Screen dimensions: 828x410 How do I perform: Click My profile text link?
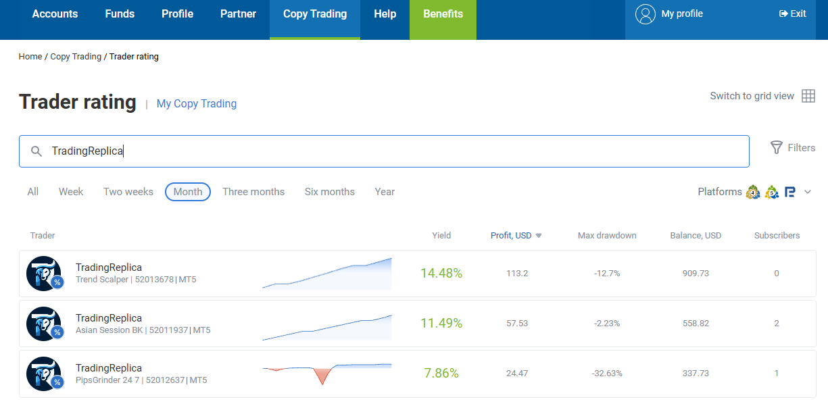point(682,14)
